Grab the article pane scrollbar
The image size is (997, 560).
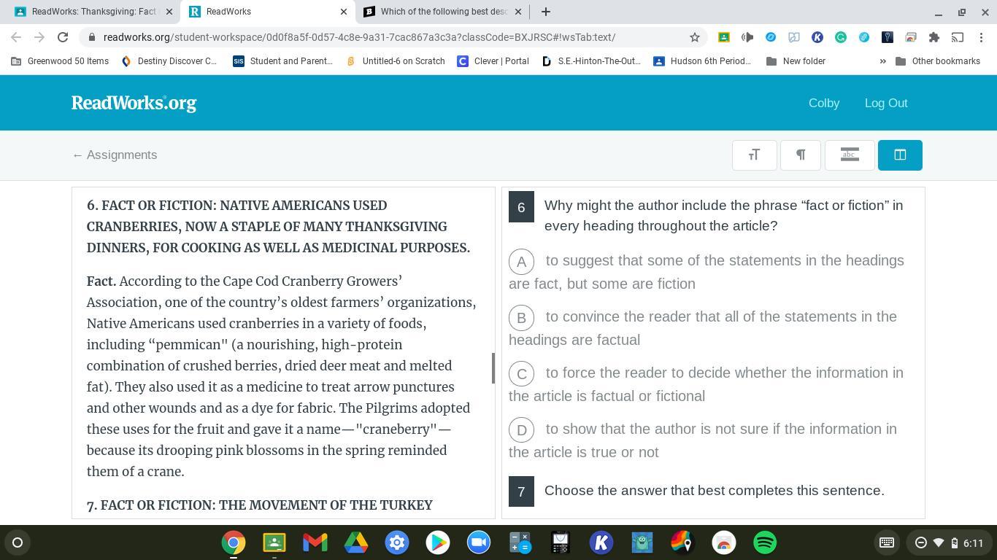click(x=493, y=368)
